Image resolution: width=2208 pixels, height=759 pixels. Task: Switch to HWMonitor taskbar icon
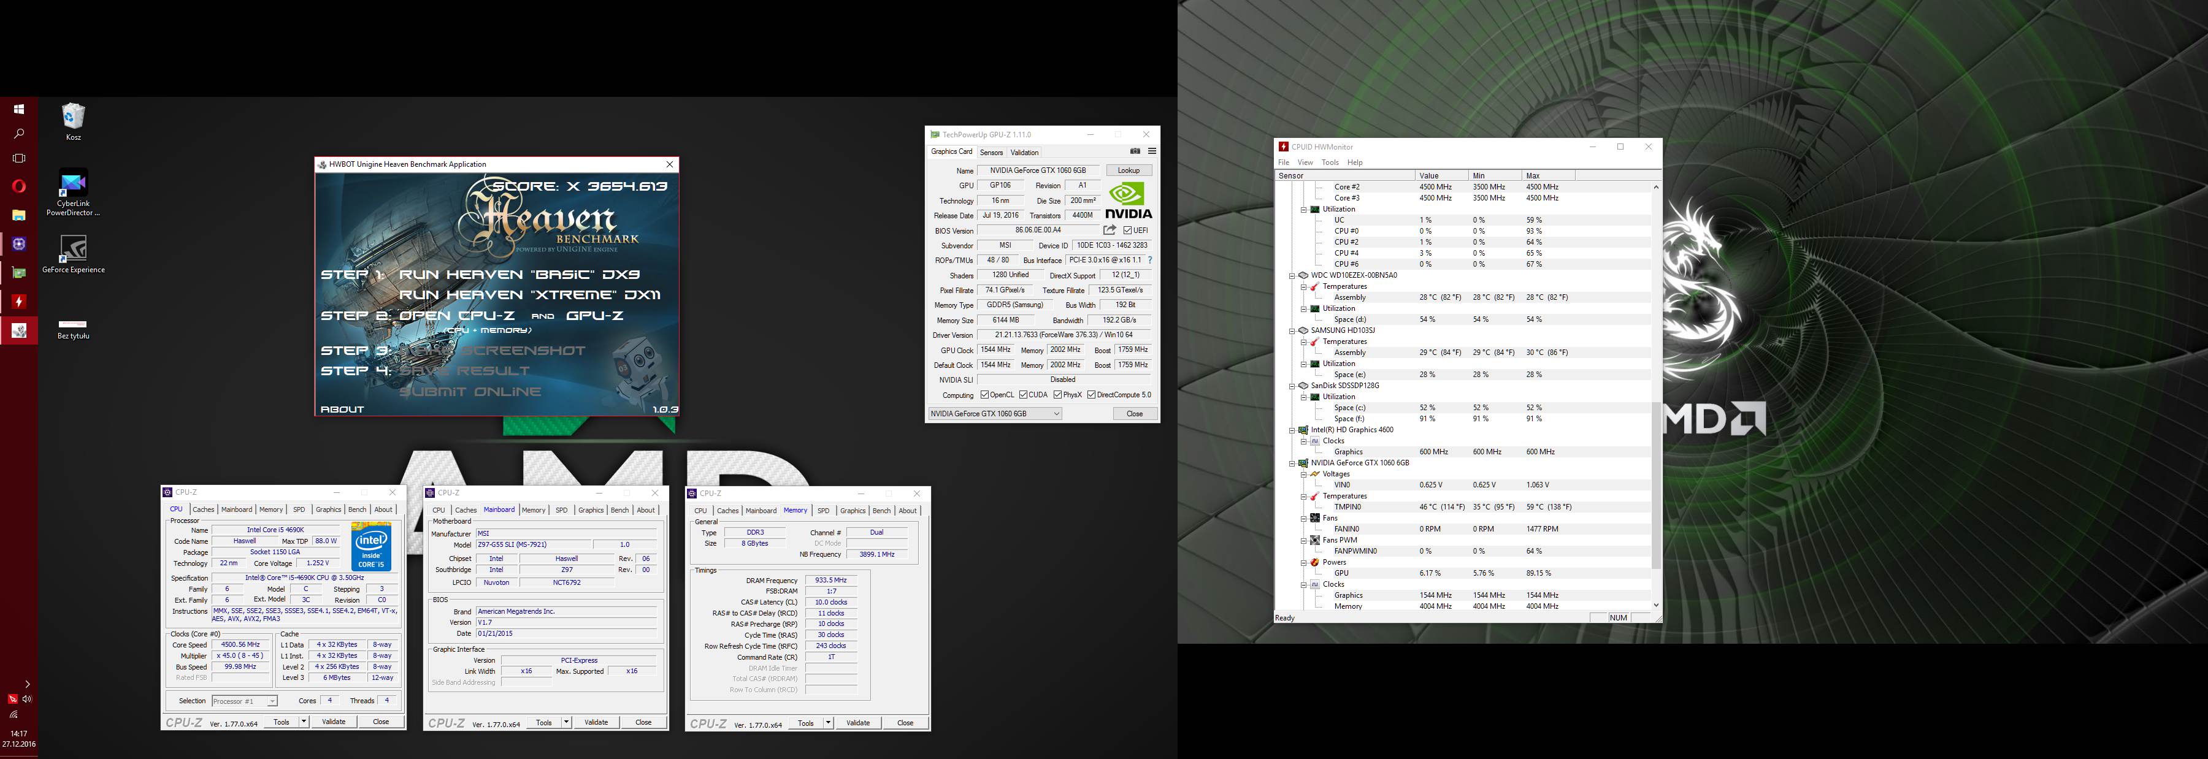[x=19, y=302]
